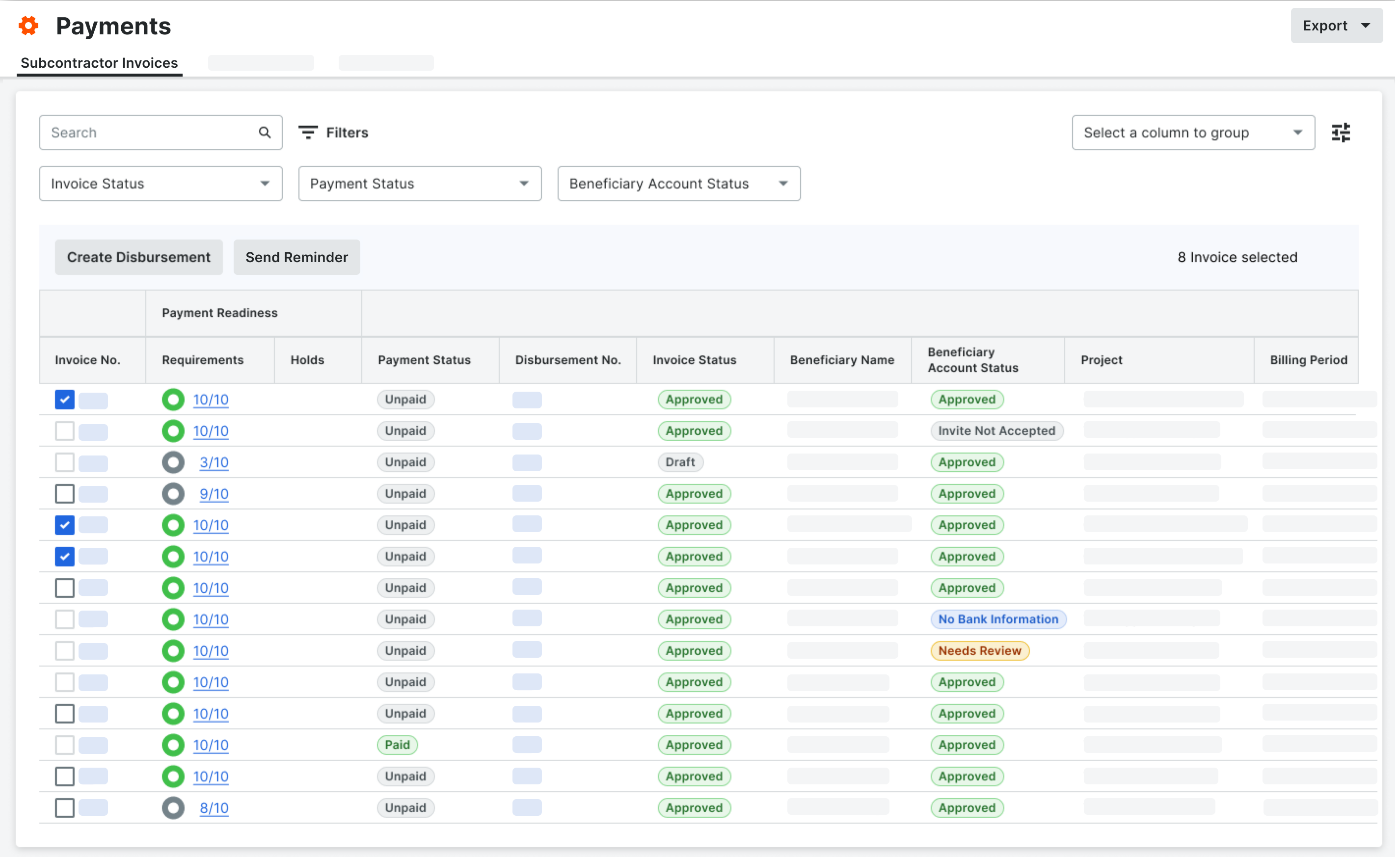Click the Draft invoice status badge
Viewport: 1398px width, 857px height.
[x=681, y=462]
